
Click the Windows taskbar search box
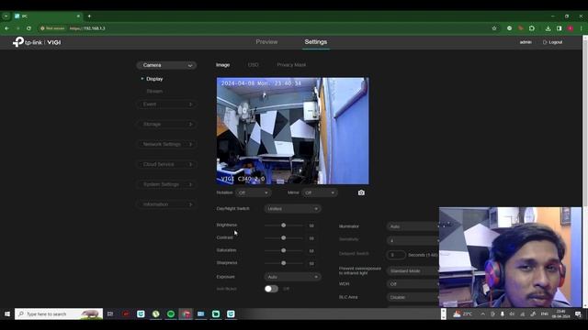tap(59, 313)
